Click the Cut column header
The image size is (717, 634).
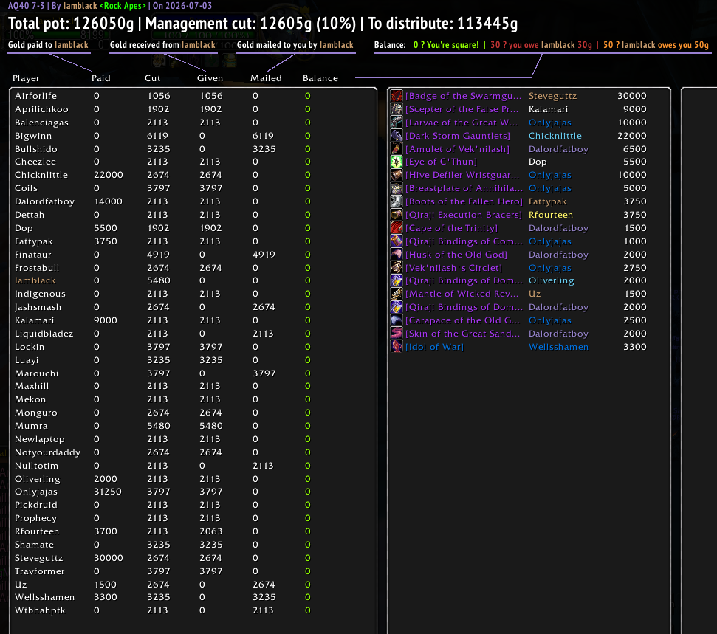tap(153, 78)
